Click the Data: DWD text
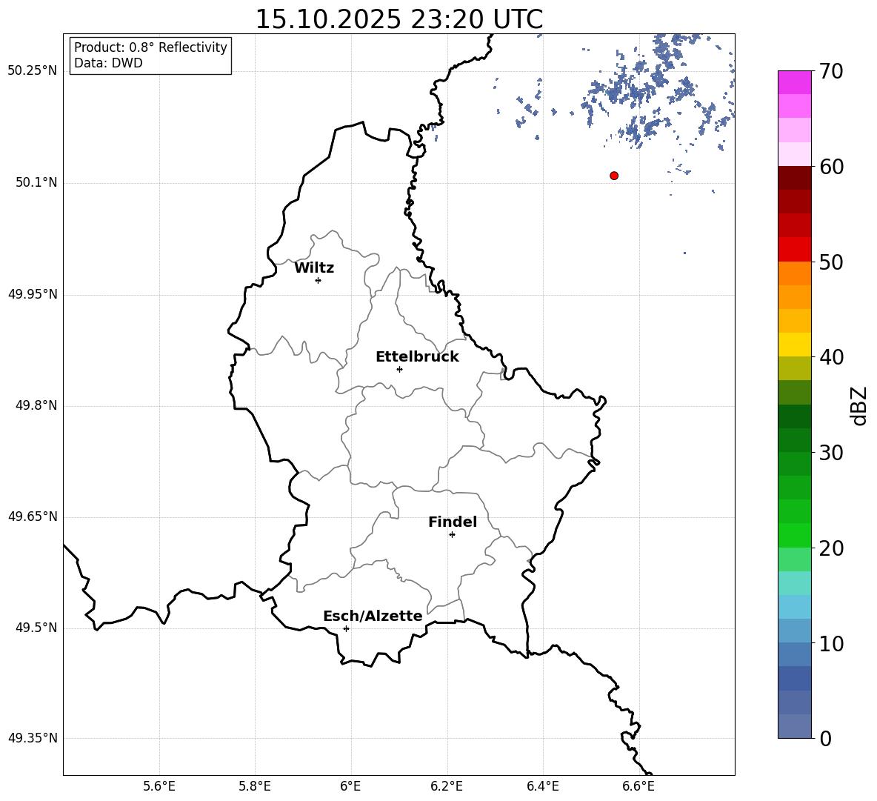 point(108,63)
